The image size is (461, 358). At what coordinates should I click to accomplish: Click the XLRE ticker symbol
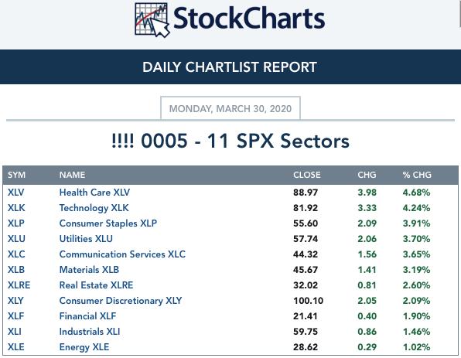(x=19, y=285)
